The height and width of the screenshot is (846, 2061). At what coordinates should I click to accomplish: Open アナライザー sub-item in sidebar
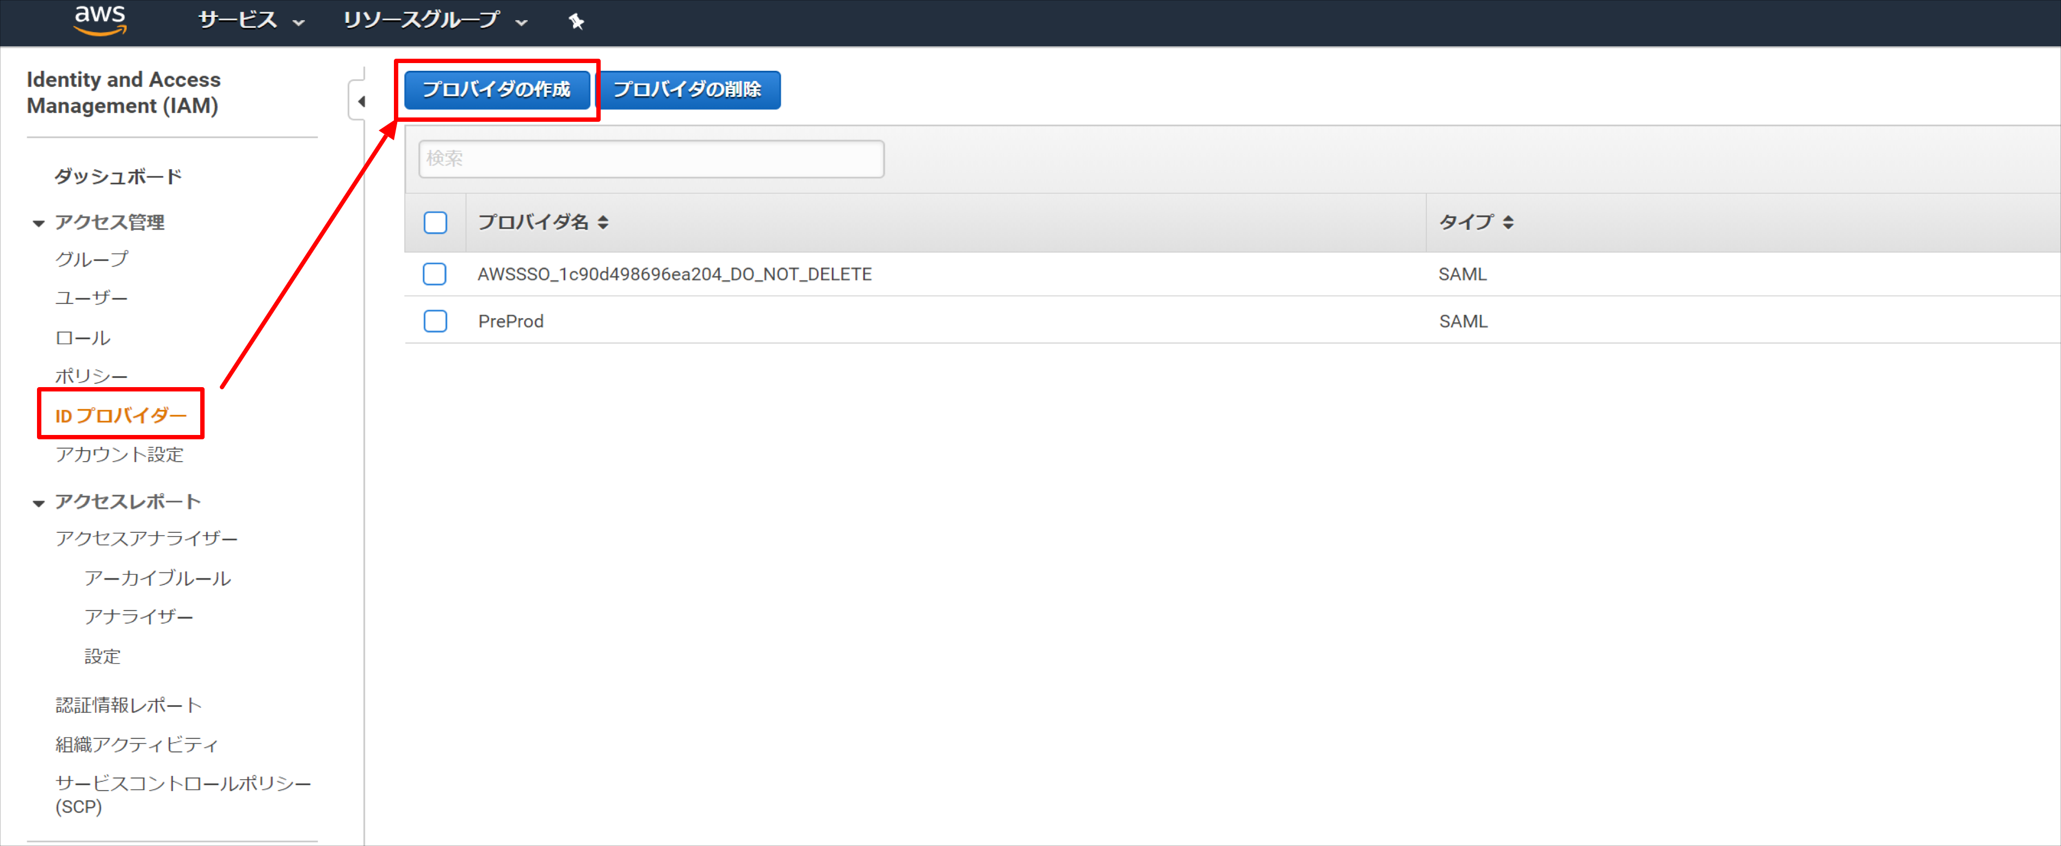(138, 617)
